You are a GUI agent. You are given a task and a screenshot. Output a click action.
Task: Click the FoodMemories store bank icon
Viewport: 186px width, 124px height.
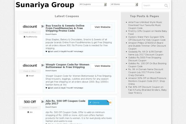coord(24,37)
